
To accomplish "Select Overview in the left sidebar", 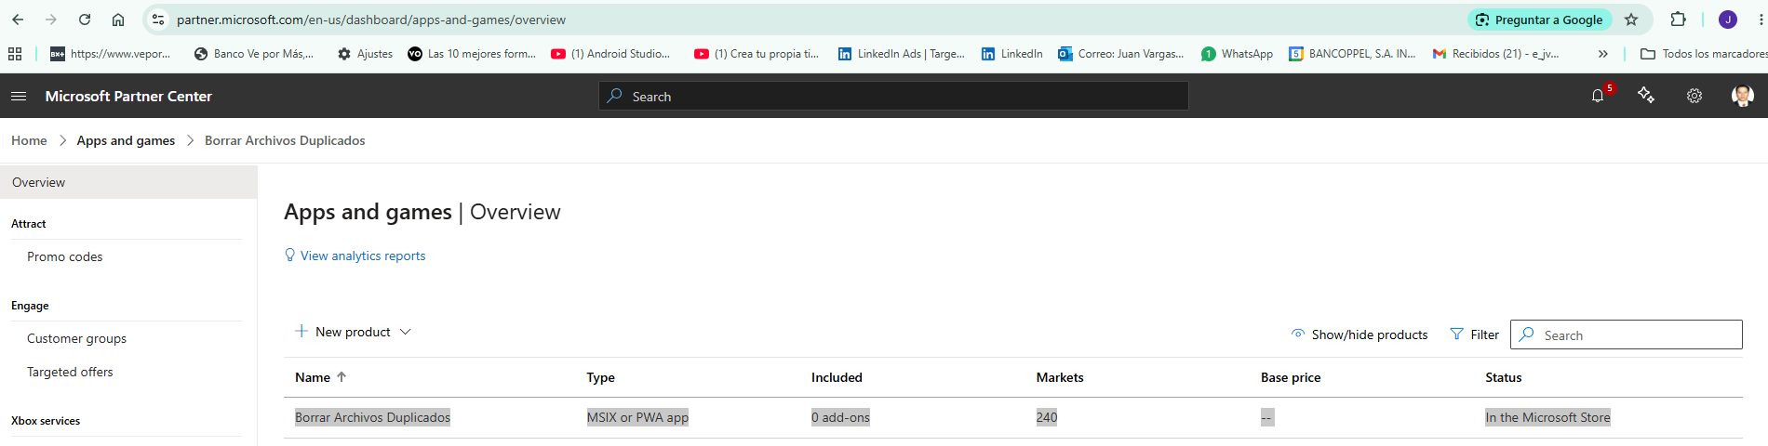I will tap(128, 182).
